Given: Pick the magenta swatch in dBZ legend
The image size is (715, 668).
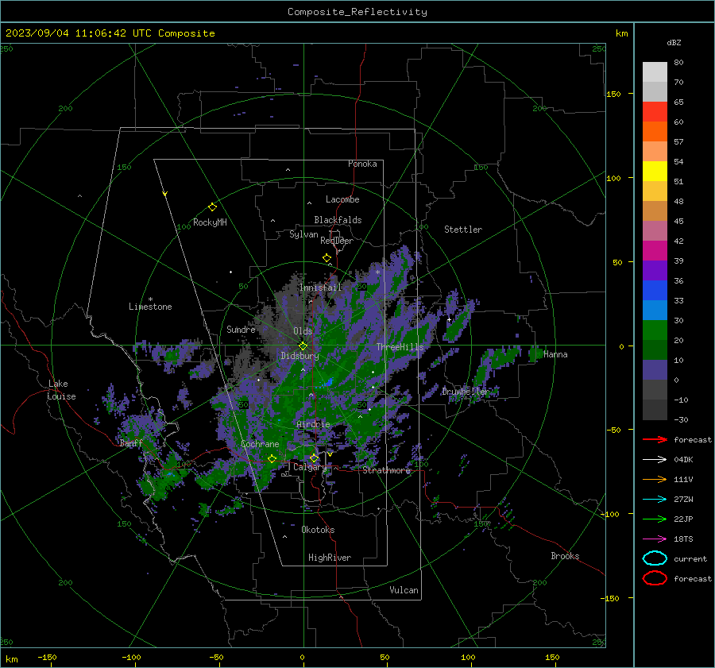Looking at the screenshot, I should coord(655,251).
